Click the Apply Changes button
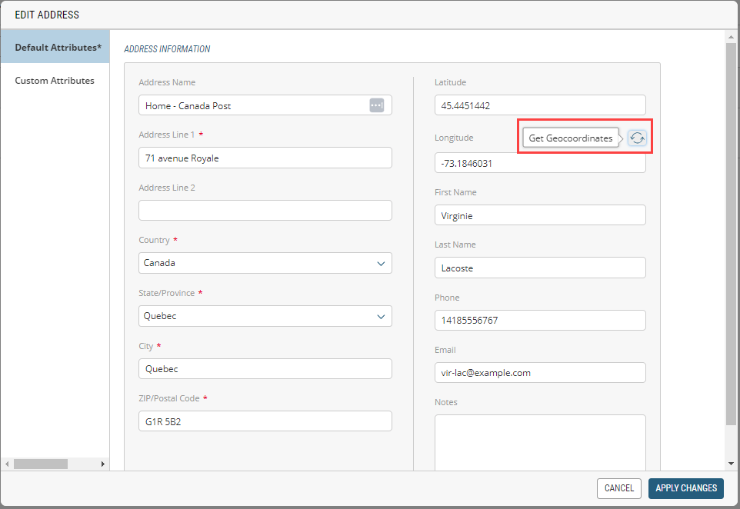 point(685,488)
